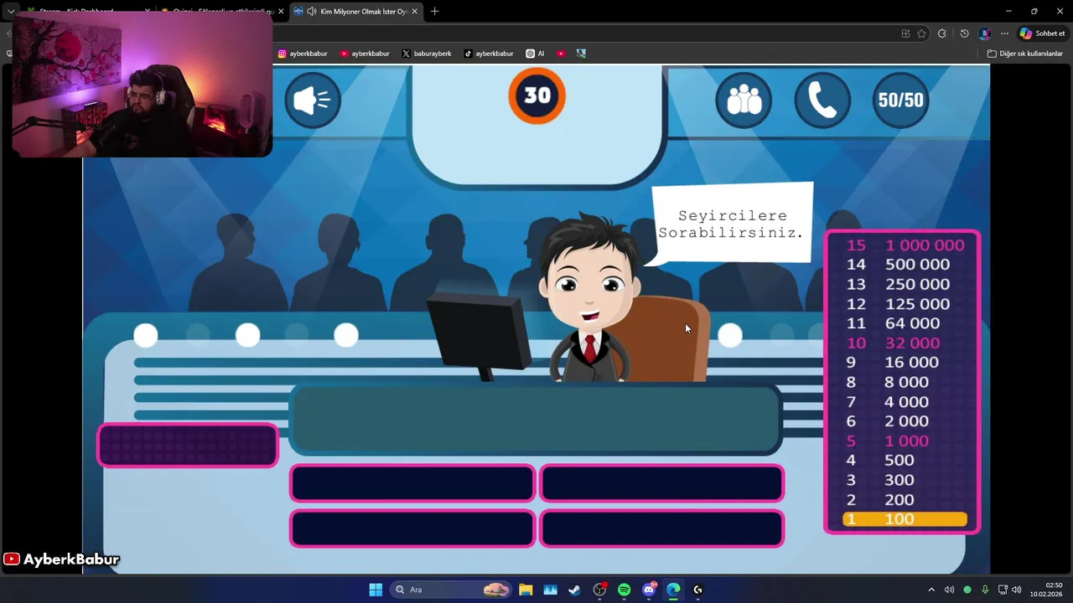Select the bottom-right answer box
The width and height of the screenshot is (1073, 603).
tap(662, 528)
